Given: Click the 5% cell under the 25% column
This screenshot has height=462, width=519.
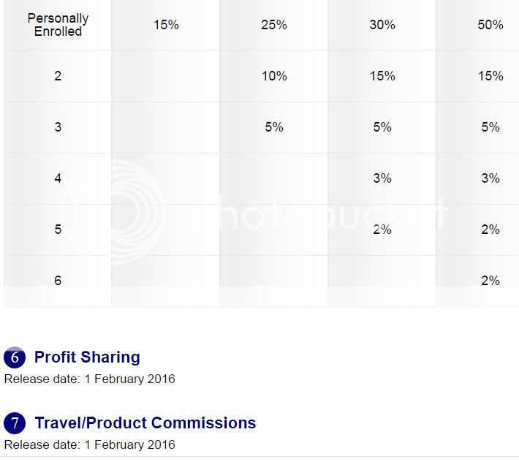Looking at the screenshot, I should 274,127.
